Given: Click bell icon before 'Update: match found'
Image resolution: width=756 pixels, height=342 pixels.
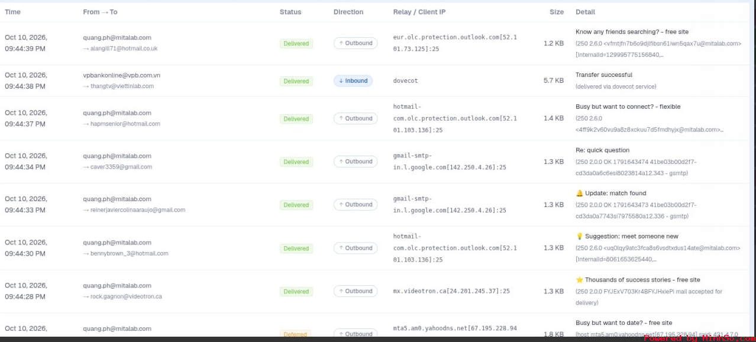Looking at the screenshot, I should pos(579,193).
